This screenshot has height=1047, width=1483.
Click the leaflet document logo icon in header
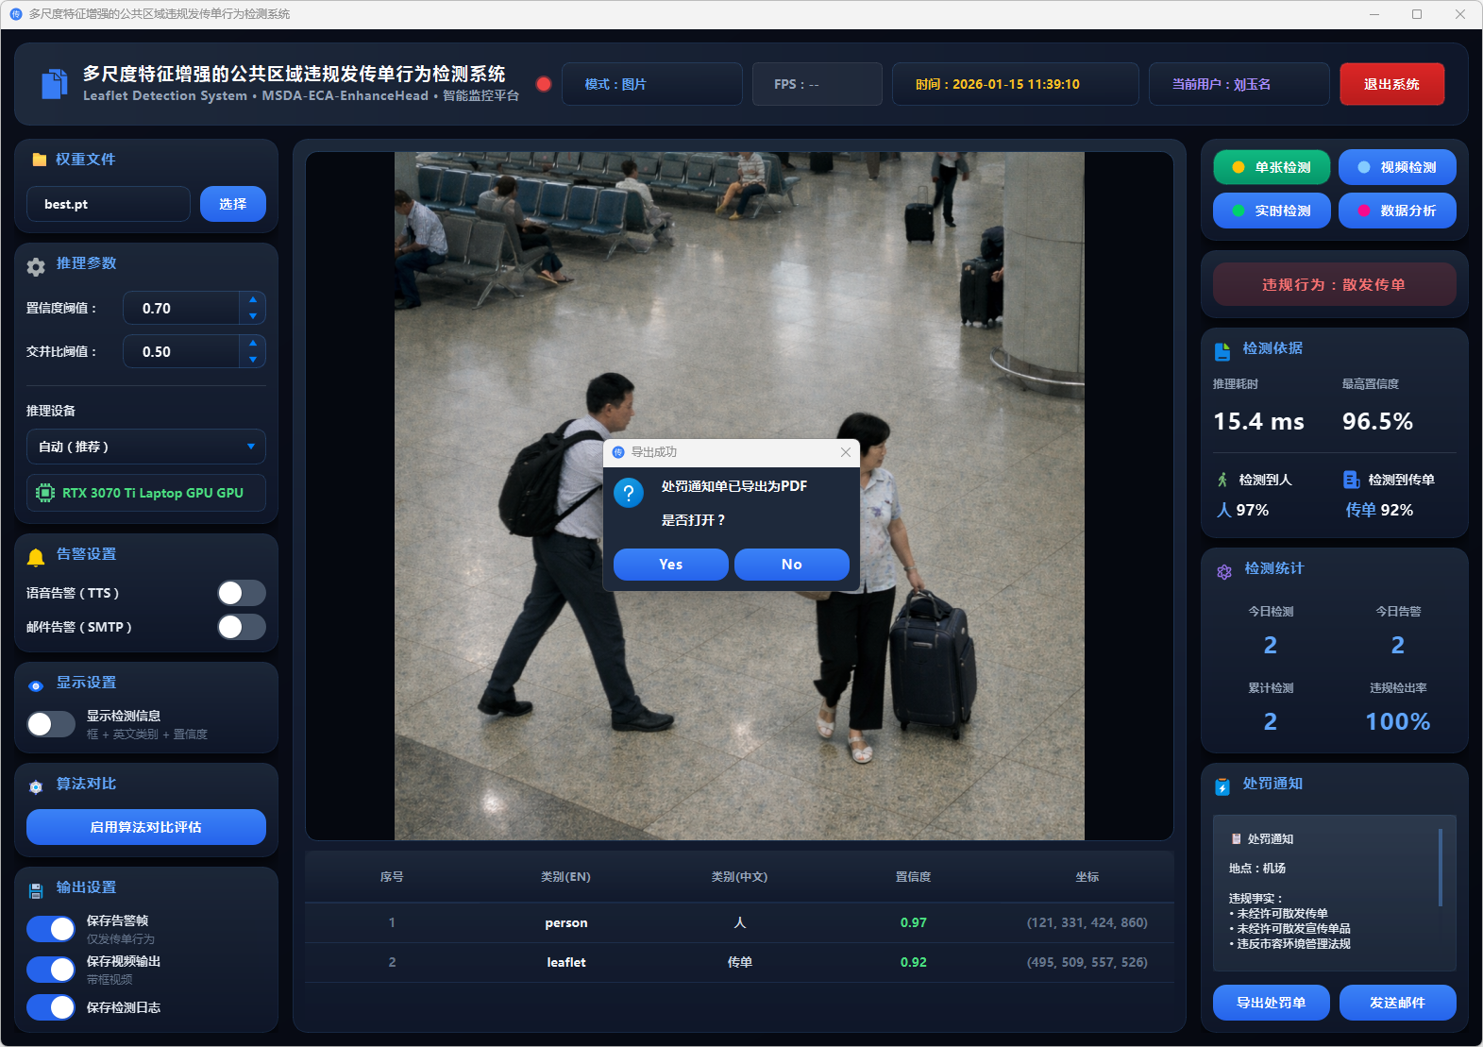pyautogui.click(x=54, y=84)
